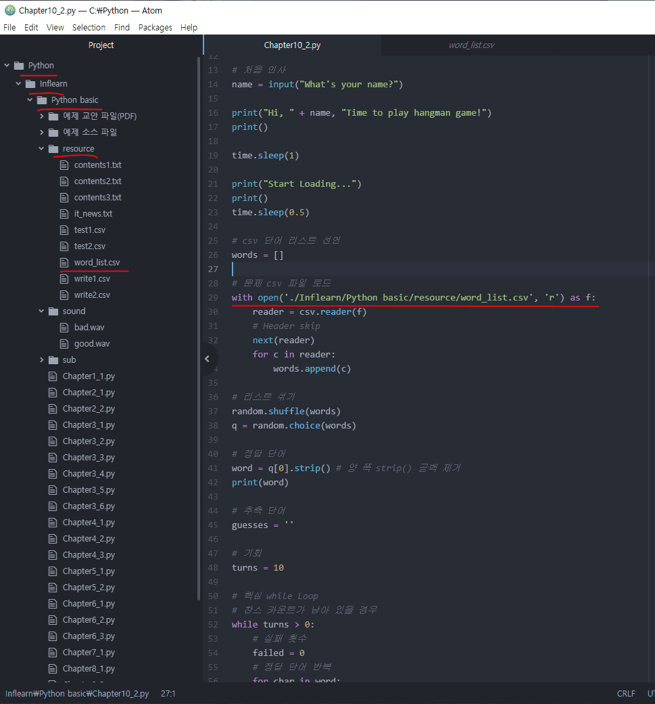Open Chapter8_1.py from the tree

click(89, 669)
